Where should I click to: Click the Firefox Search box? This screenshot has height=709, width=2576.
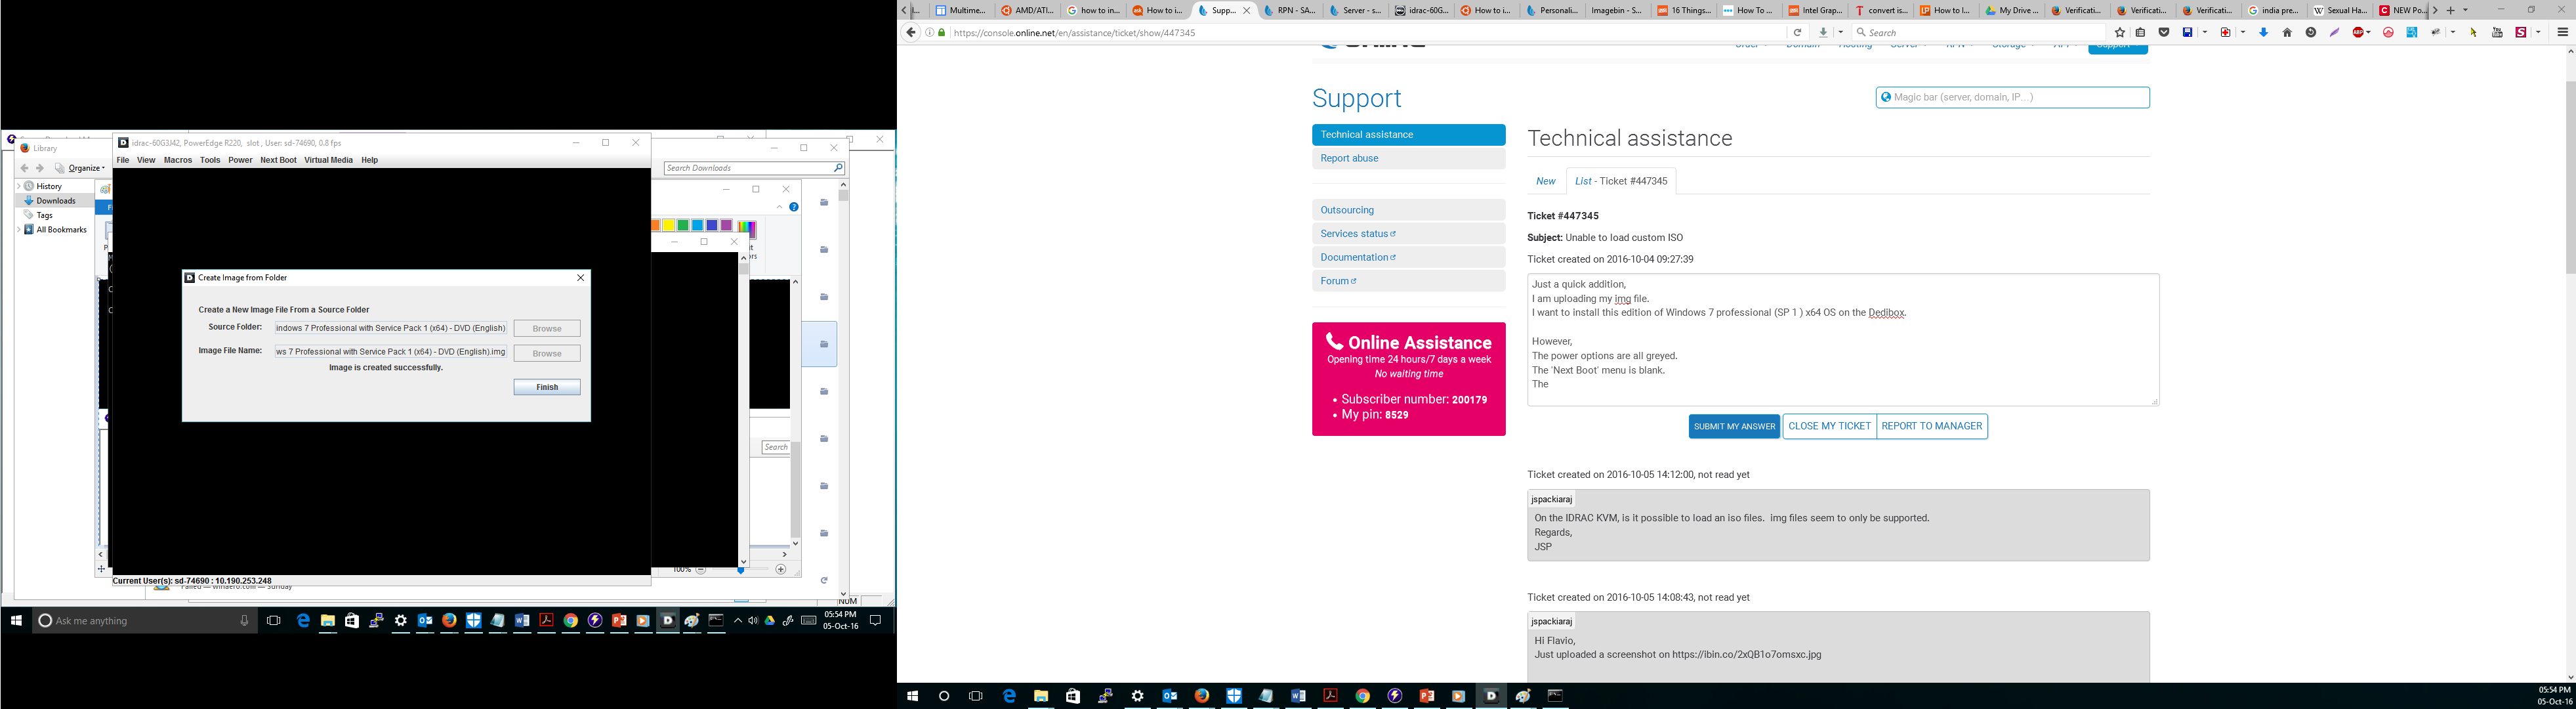point(1979,33)
